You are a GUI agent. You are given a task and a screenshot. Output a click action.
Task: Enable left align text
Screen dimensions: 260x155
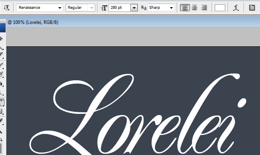185,8
